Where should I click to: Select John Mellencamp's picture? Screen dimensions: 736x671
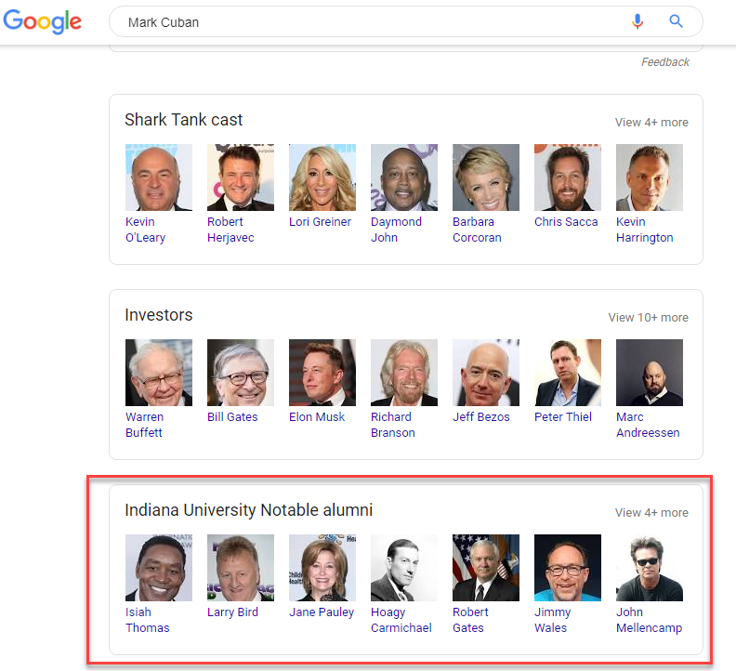click(x=650, y=568)
